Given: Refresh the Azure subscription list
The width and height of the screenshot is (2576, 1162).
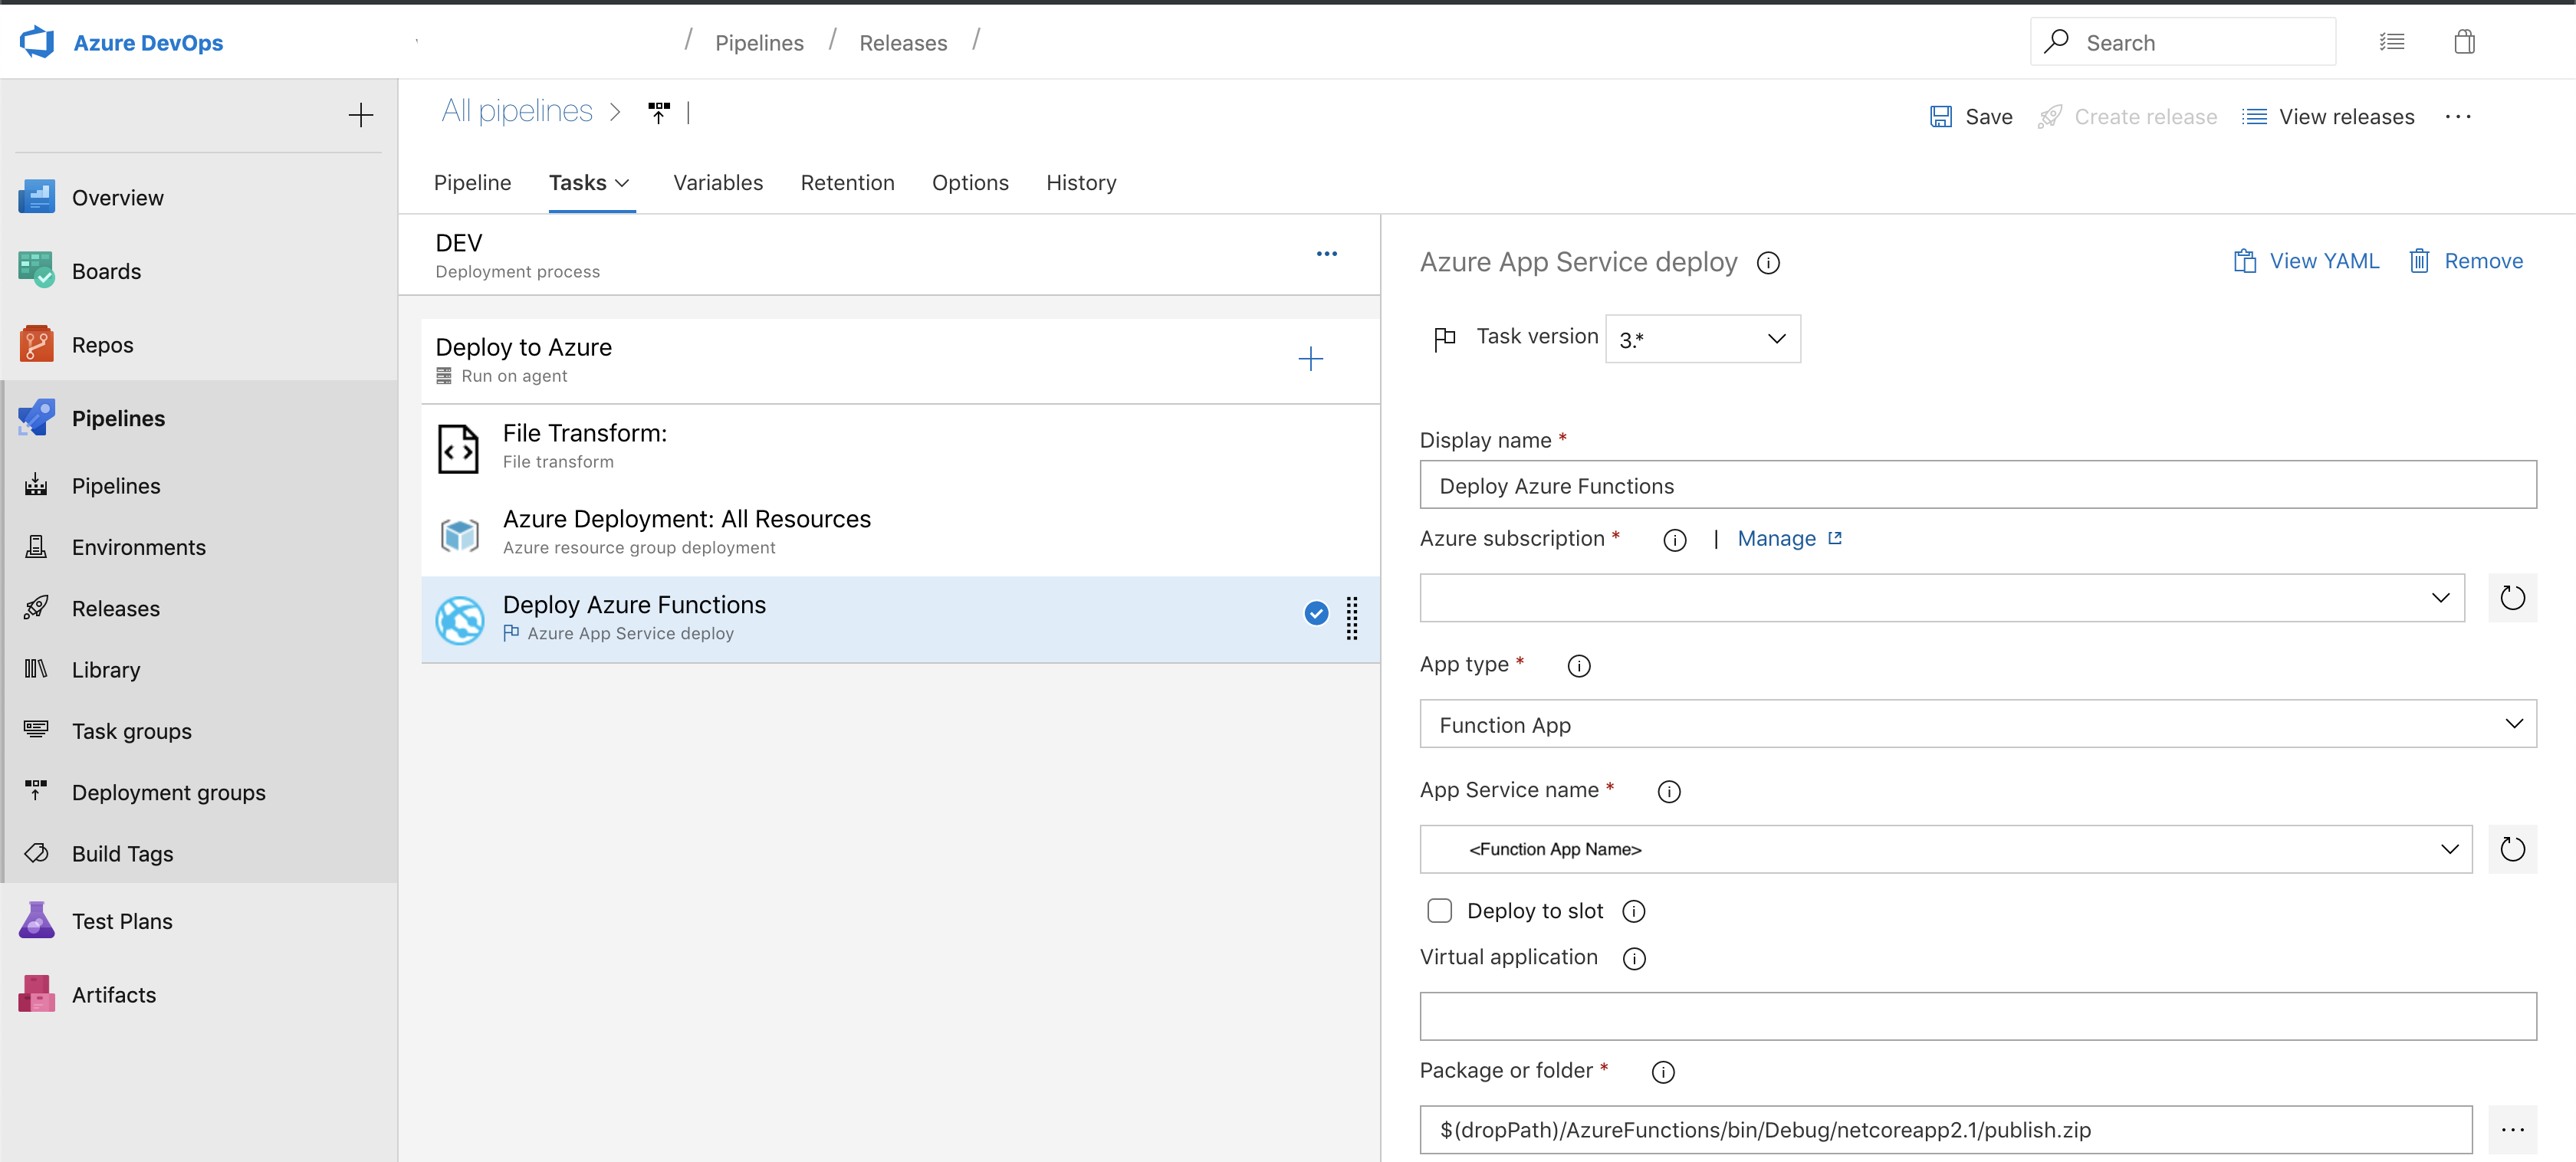Looking at the screenshot, I should 2513,598.
